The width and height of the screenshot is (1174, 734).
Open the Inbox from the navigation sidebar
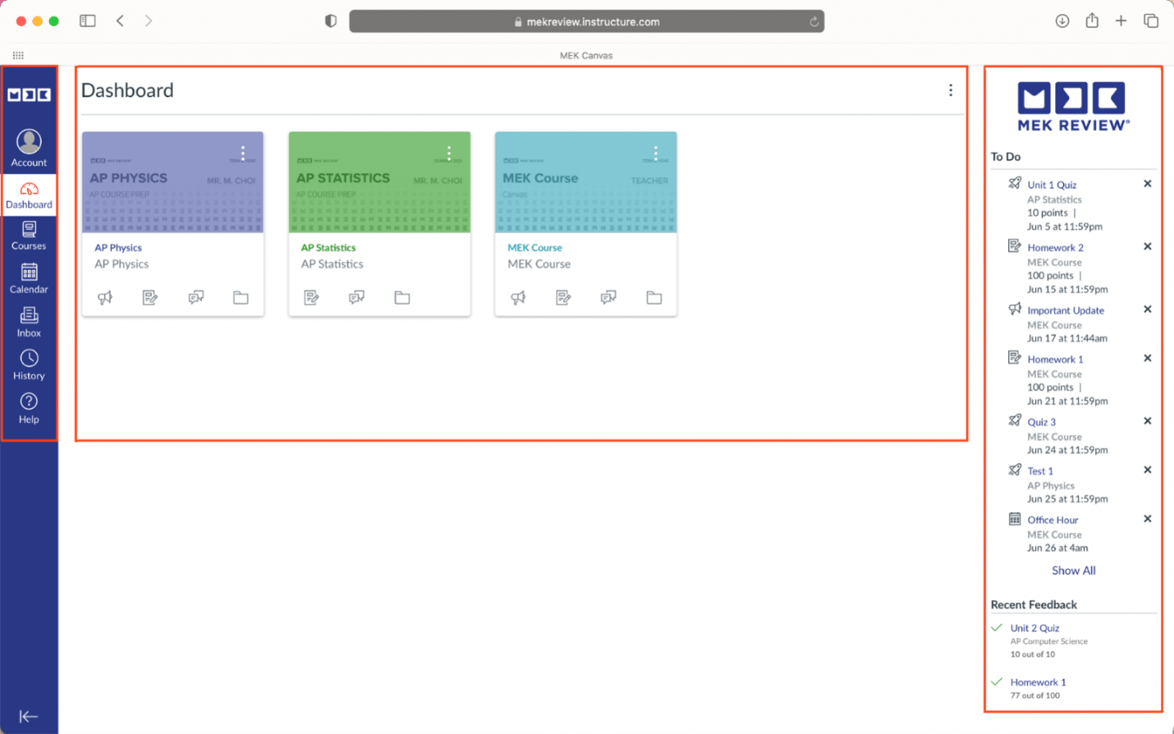coord(29,319)
